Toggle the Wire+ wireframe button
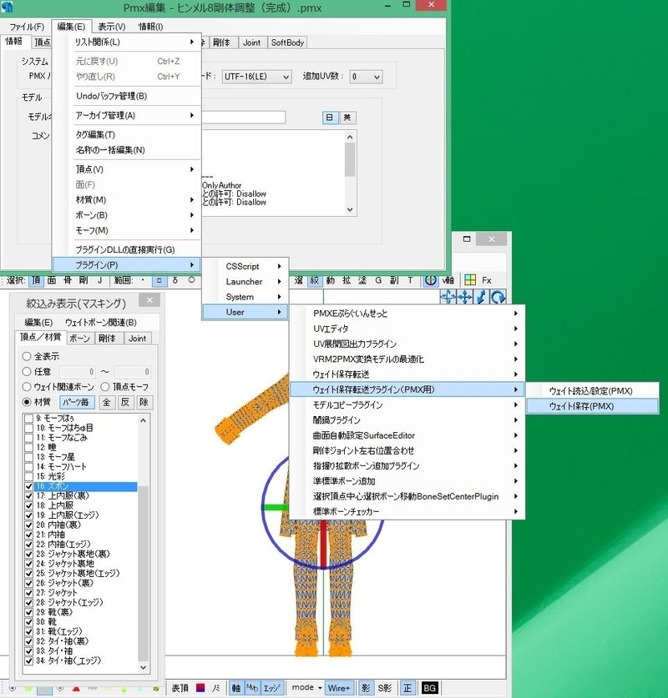668x698 pixels. click(339, 688)
